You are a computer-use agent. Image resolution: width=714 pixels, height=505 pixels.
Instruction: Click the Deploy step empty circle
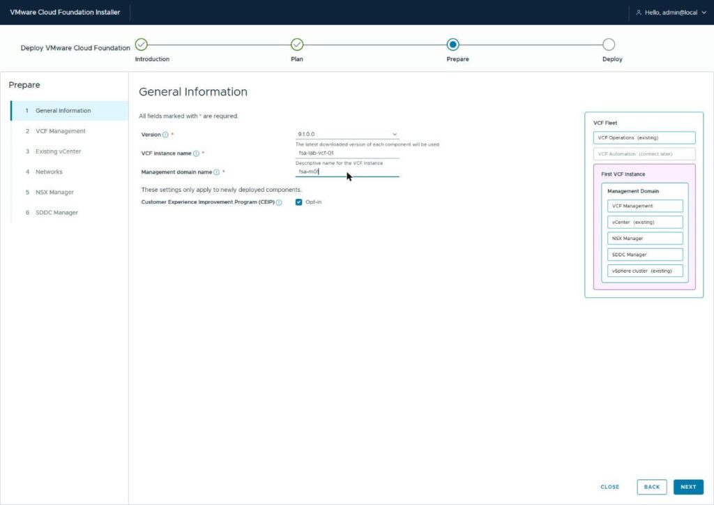(x=608, y=45)
